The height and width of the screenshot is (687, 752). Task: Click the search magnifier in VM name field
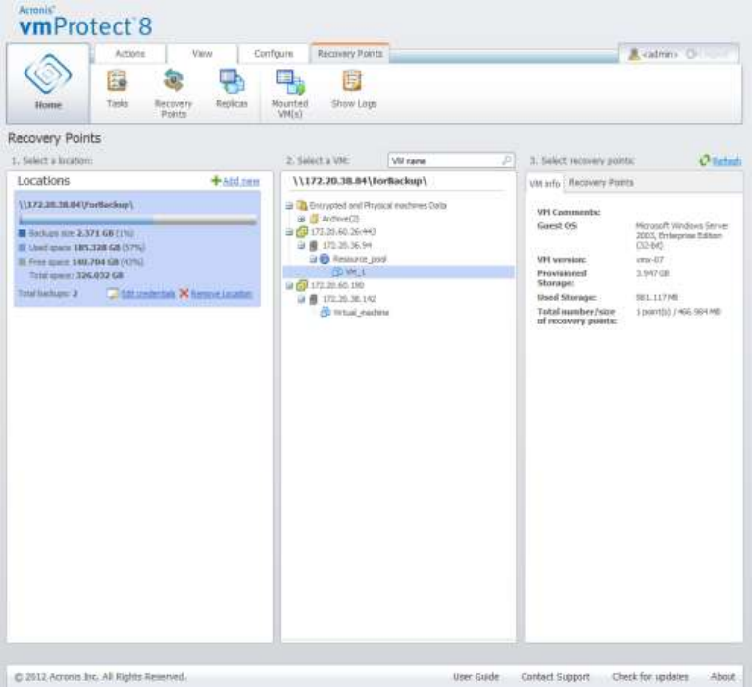(507, 160)
